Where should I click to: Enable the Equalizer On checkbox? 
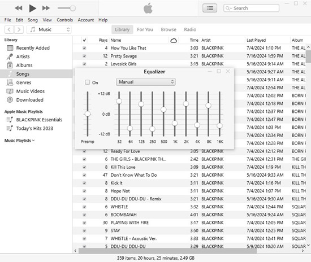(87, 82)
